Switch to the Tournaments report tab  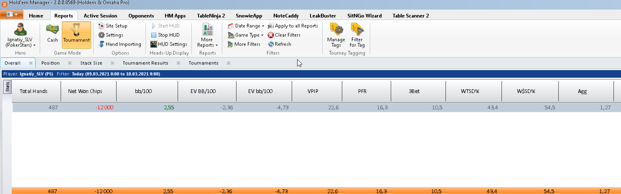pos(204,63)
